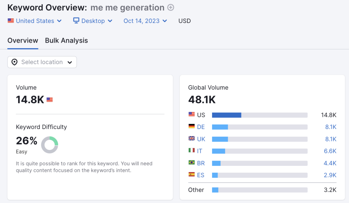Click the UK flag in Global Volume
Screen dimensions: 349x203
192,139
